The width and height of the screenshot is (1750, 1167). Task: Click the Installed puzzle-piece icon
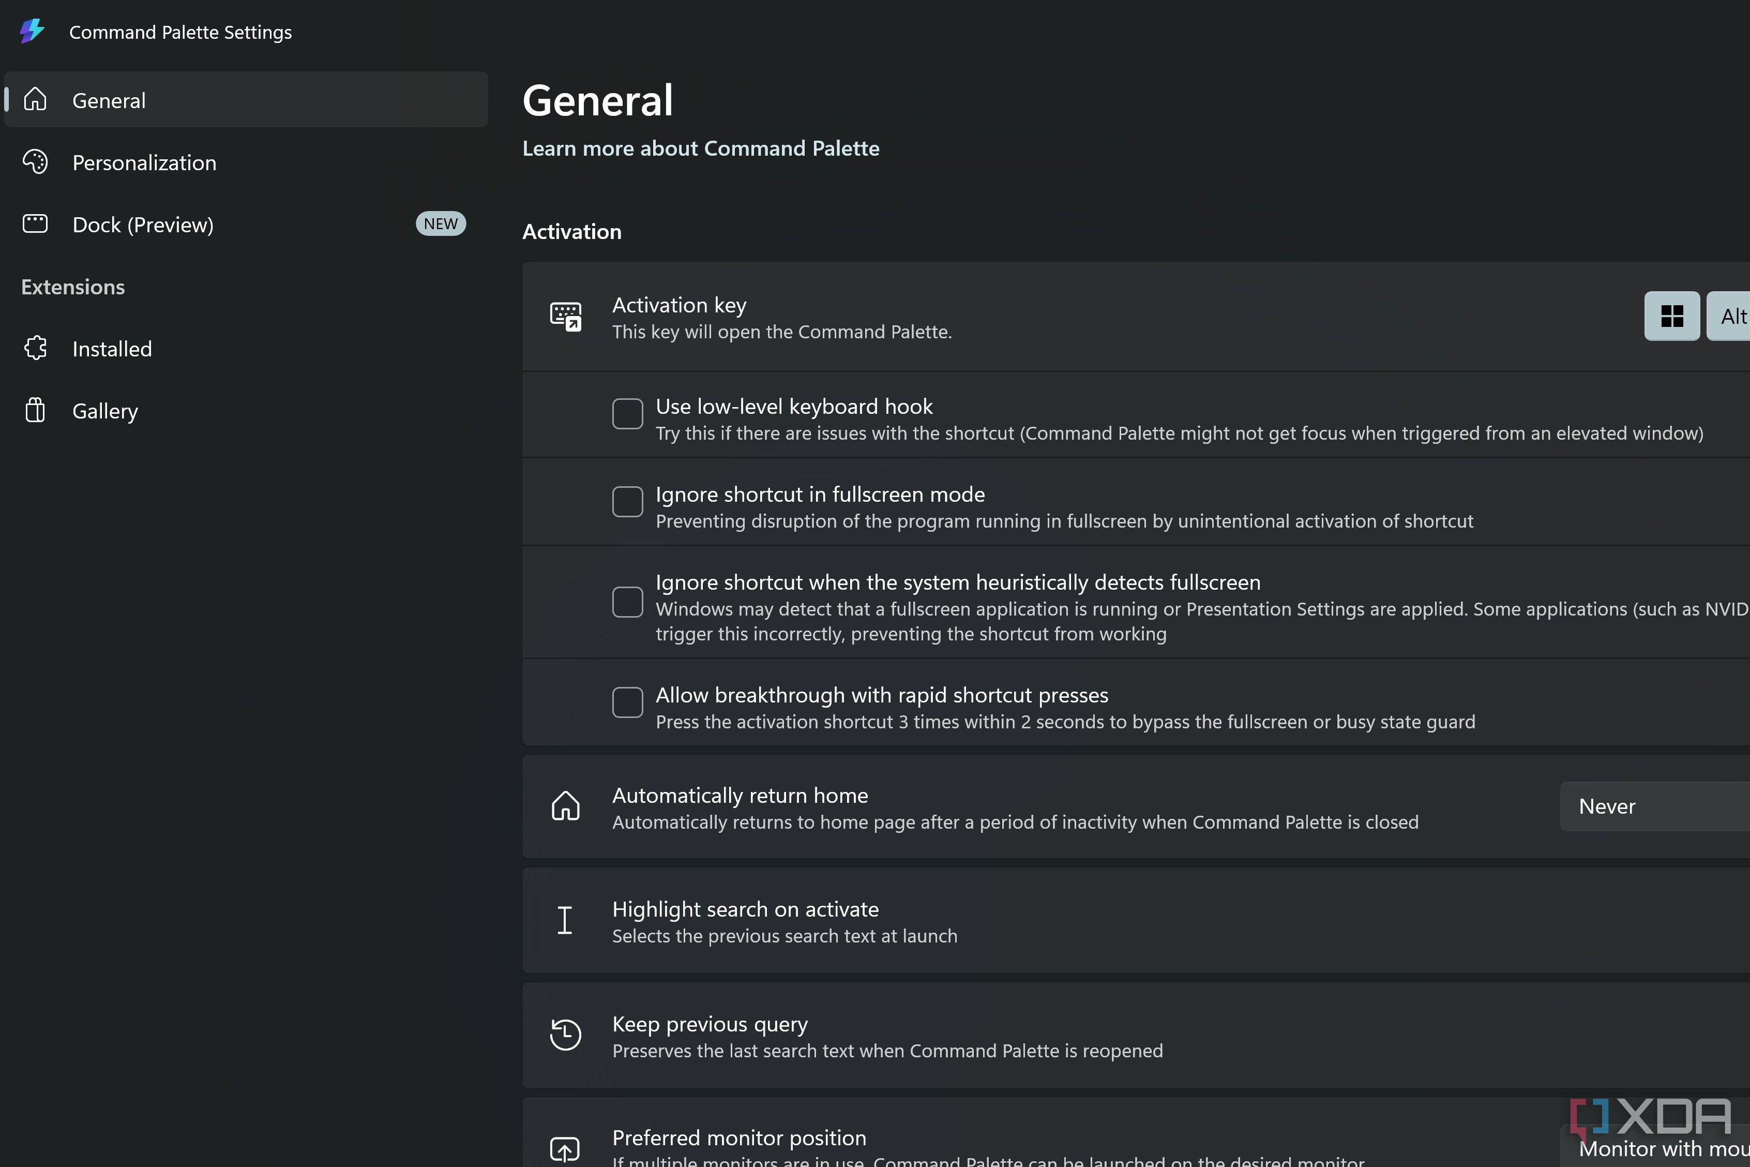coord(35,348)
